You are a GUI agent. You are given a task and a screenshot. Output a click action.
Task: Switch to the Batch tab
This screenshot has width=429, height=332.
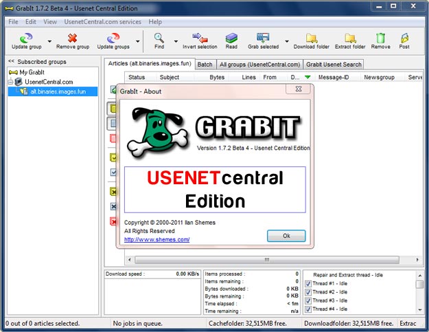point(205,65)
